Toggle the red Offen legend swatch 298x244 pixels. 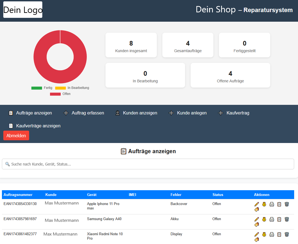point(55,94)
